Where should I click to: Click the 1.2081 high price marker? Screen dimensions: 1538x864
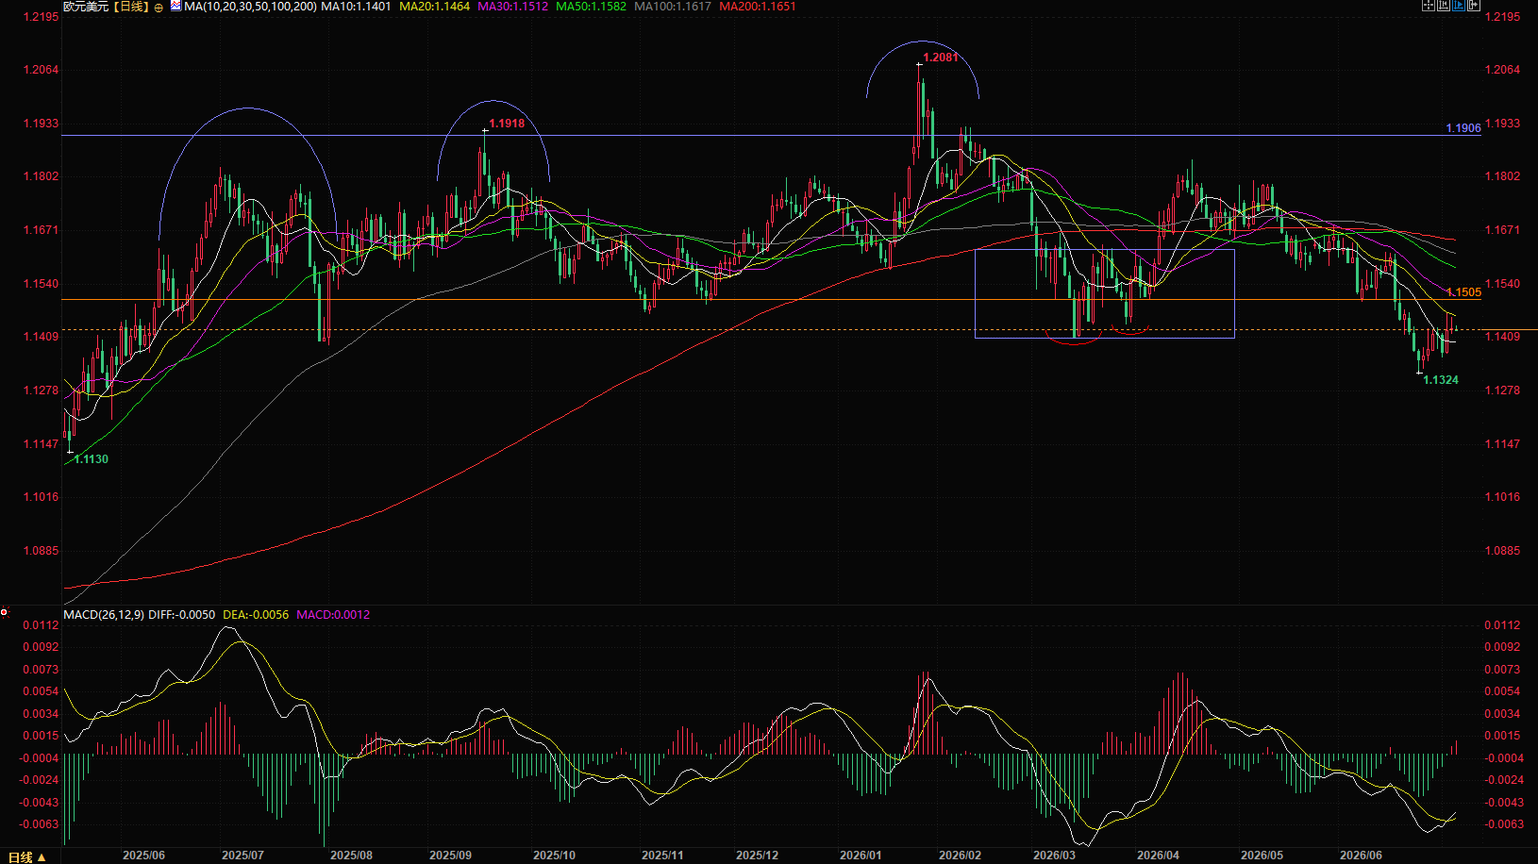click(940, 58)
